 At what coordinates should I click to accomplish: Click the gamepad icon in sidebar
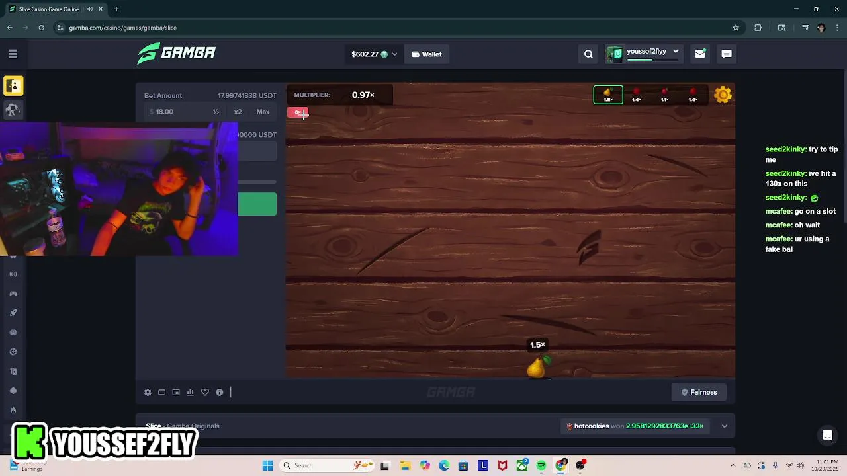13,294
